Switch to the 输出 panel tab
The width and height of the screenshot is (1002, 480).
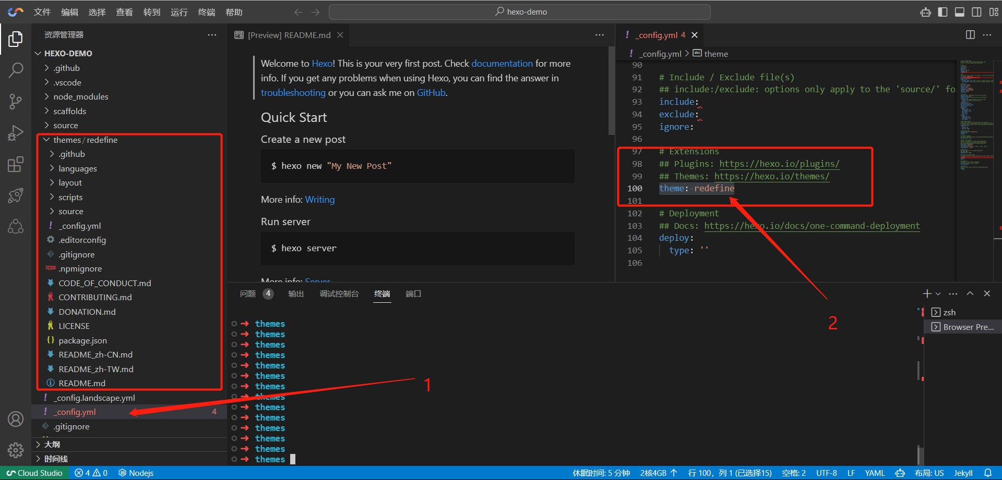tap(296, 294)
